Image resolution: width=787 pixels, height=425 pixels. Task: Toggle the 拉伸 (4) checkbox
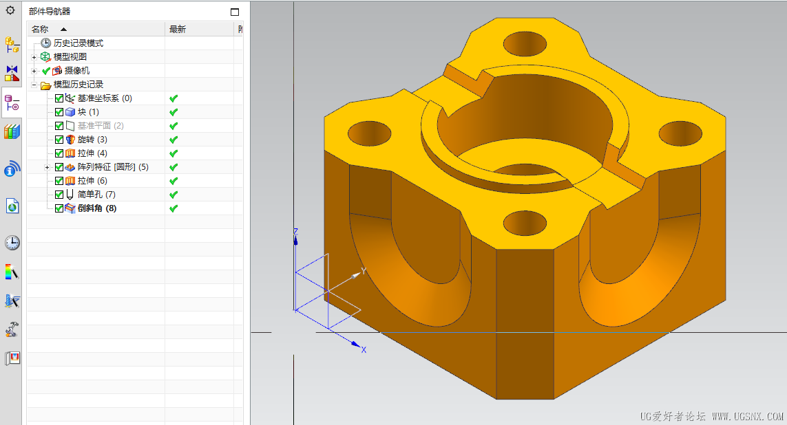click(59, 153)
